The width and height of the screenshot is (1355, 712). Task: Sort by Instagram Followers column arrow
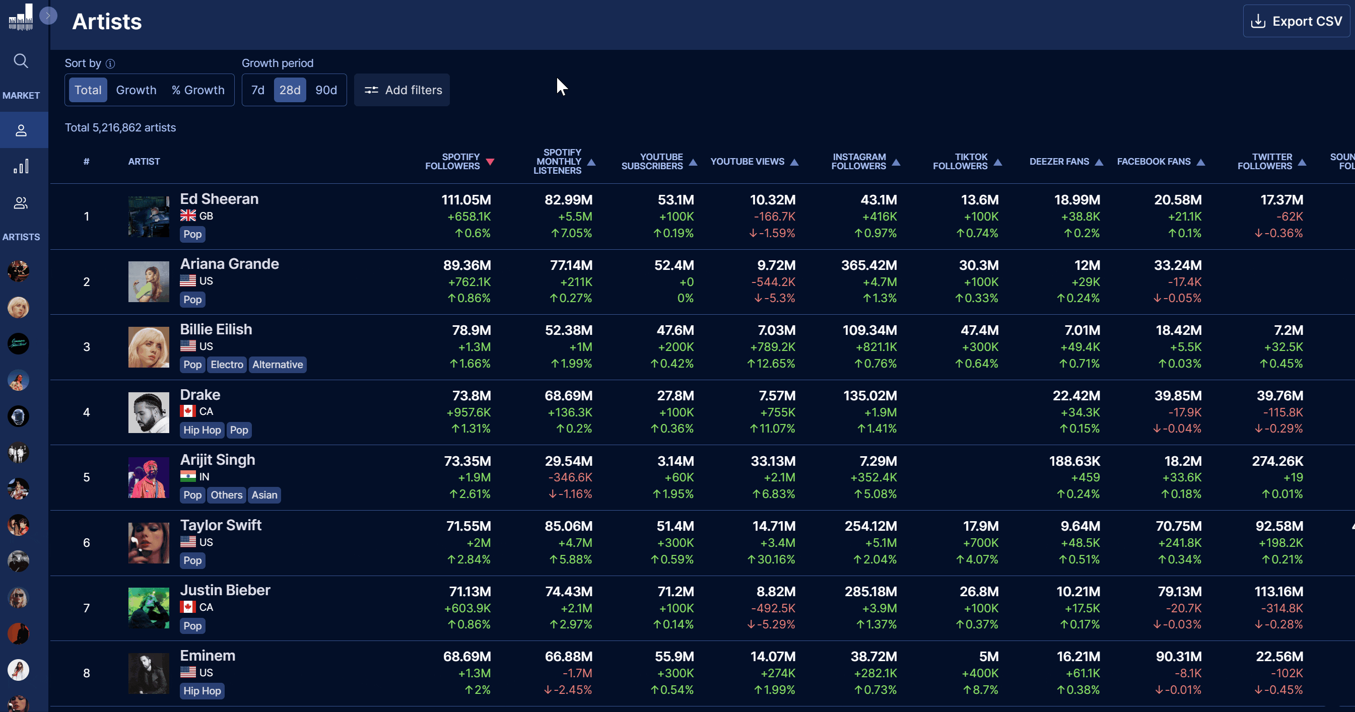pos(896,162)
